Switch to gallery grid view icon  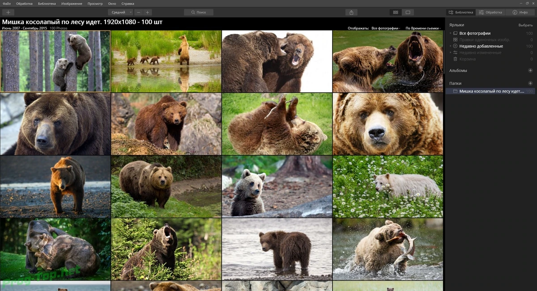coord(396,12)
